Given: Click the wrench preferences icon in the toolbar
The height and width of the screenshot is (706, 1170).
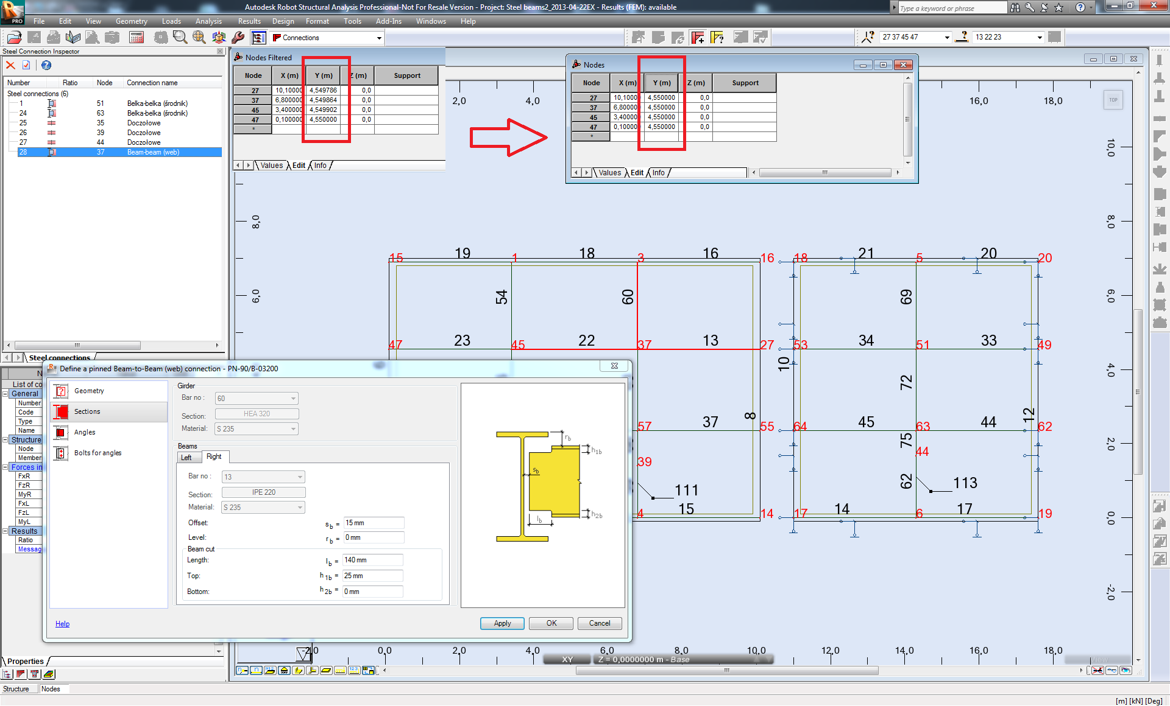Looking at the screenshot, I should click(x=238, y=37).
